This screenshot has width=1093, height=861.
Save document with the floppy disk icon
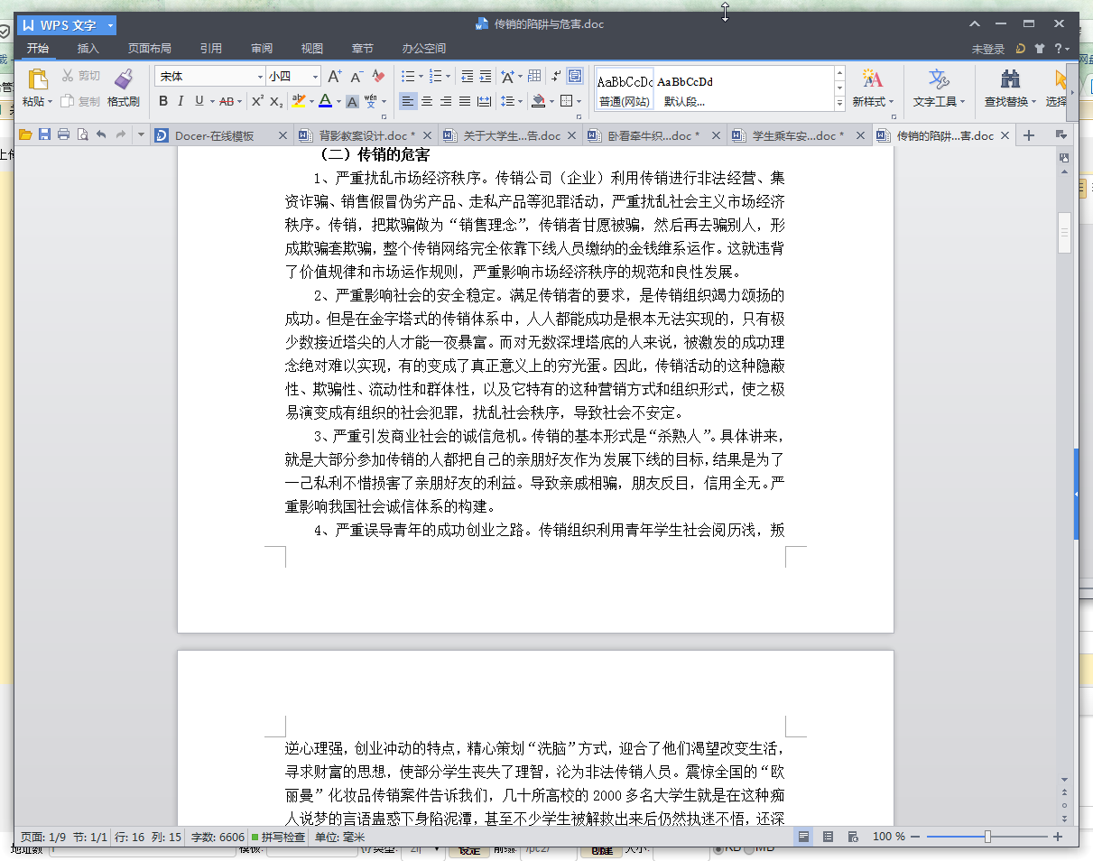[44, 135]
